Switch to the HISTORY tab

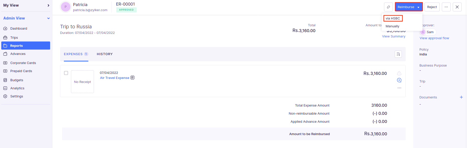(x=105, y=54)
